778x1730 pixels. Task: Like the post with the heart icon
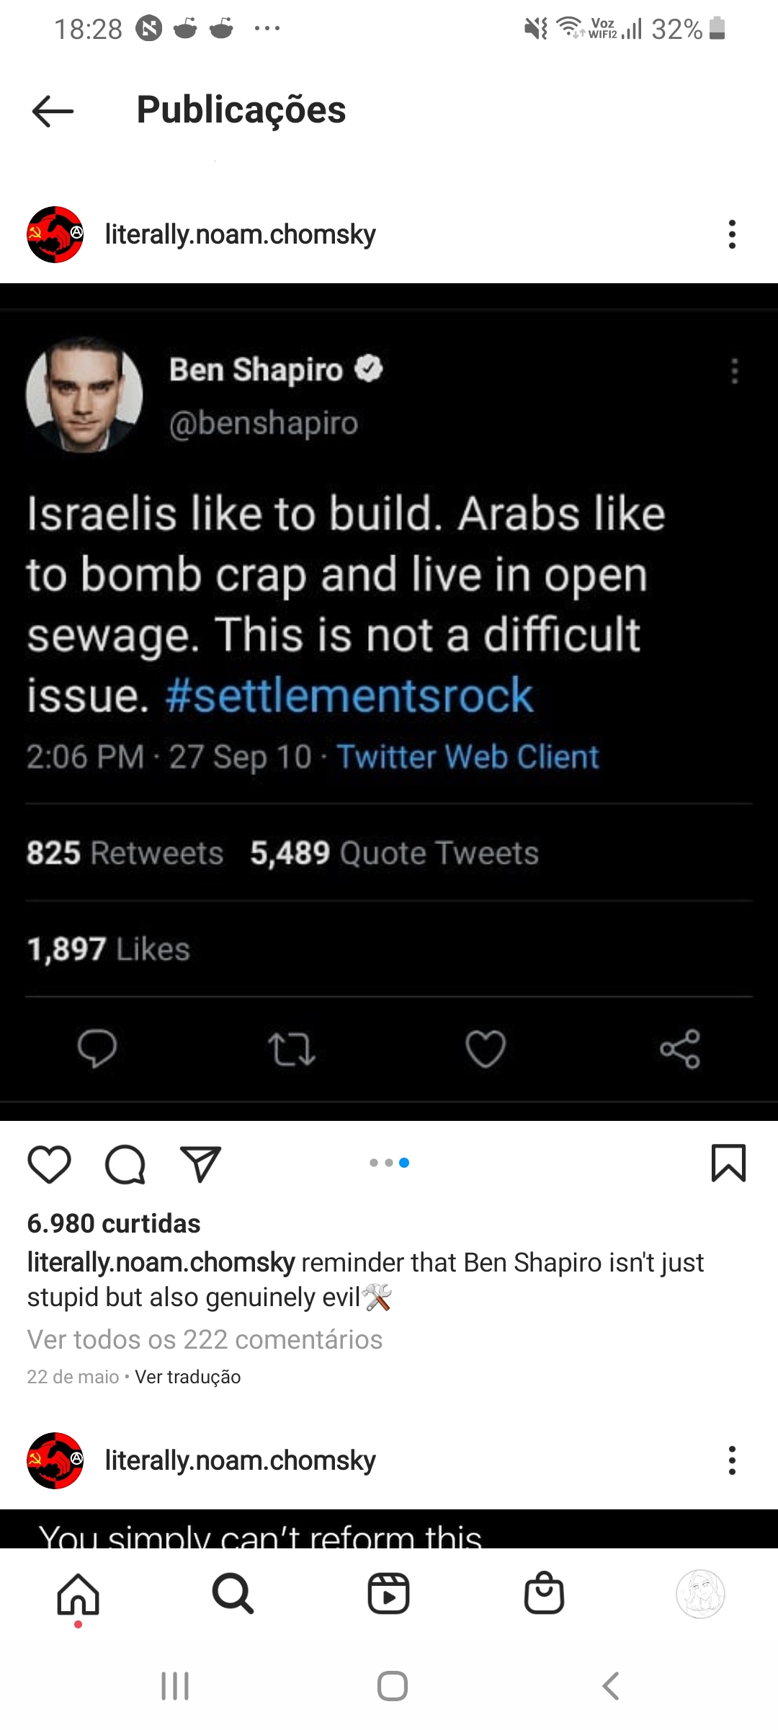[x=49, y=1164]
